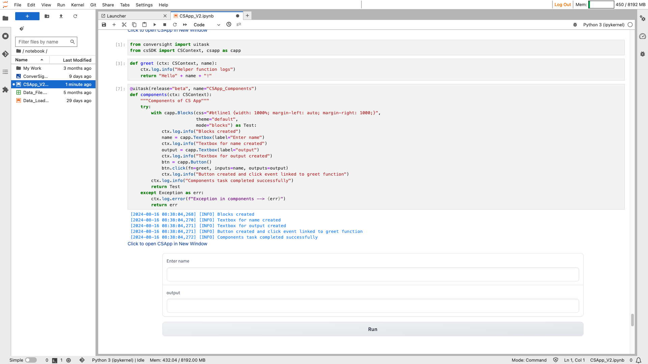Viewport: 648px width, 364px height.
Task: Open the Share menu
Action: click(x=108, y=5)
